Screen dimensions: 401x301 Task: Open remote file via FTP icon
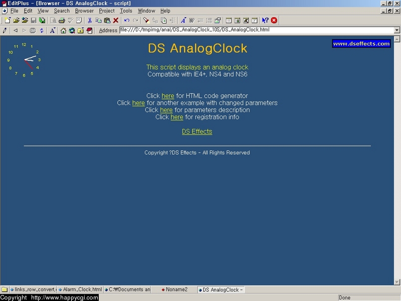click(x=25, y=21)
